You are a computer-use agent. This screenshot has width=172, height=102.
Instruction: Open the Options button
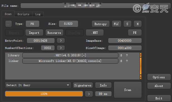tap(159, 77)
